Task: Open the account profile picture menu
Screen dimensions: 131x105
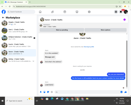Action: point(126,12)
